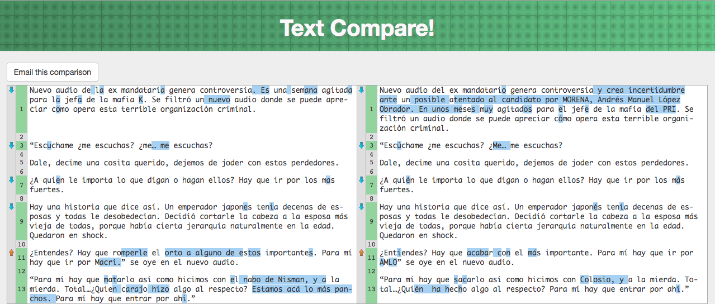Click left pane down arrow beside line 1
The image size is (715, 304).
[11, 90]
